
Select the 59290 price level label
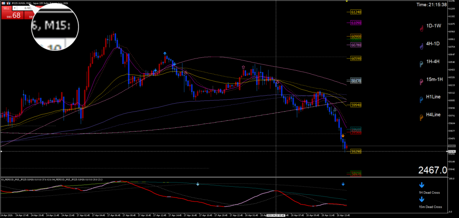(356, 151)
